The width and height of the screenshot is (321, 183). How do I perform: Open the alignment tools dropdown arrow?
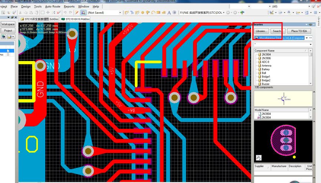tap(285, 13)
